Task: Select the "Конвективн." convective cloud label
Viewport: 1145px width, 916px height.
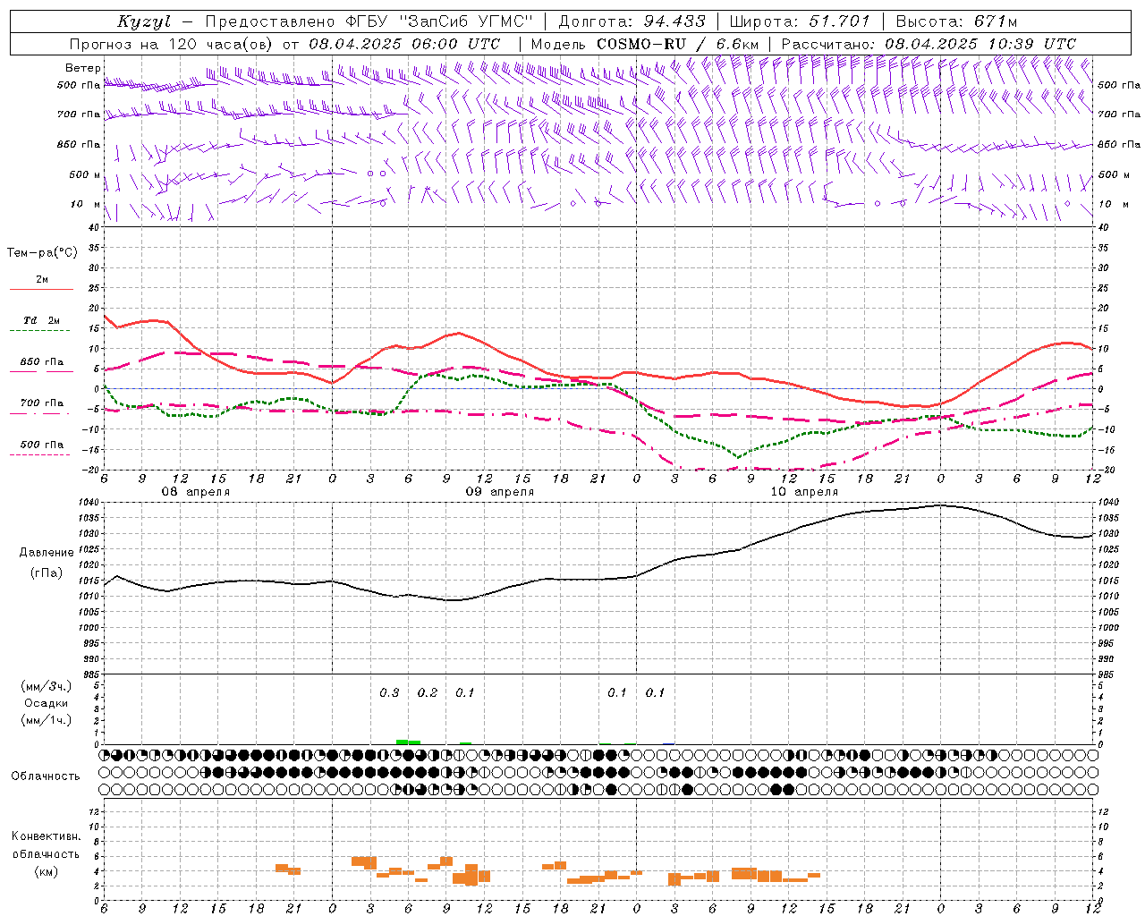Action: (46, 836)
